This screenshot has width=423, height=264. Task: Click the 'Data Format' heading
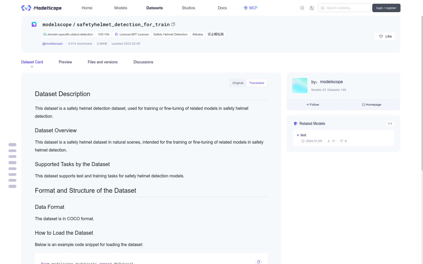coord(50,207)
